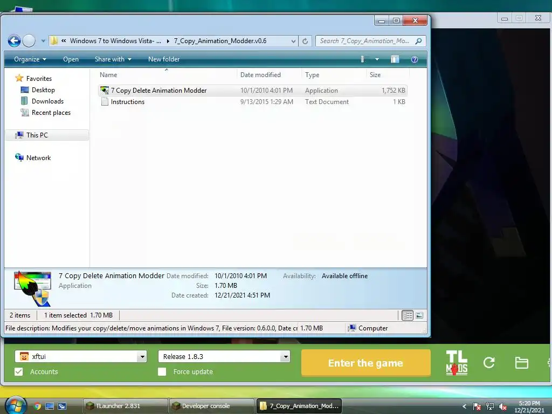Expand the More view options arrow

click(x=377, y=59)
